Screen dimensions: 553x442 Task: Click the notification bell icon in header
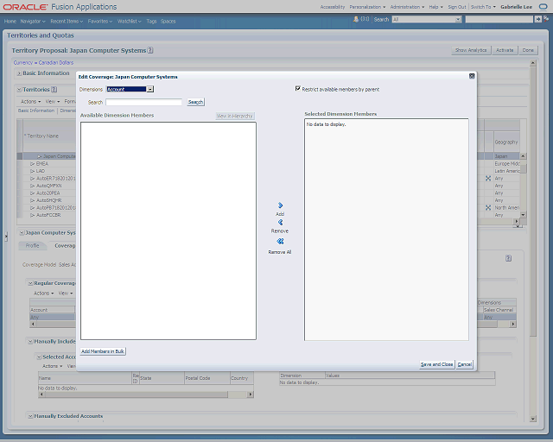355,19
